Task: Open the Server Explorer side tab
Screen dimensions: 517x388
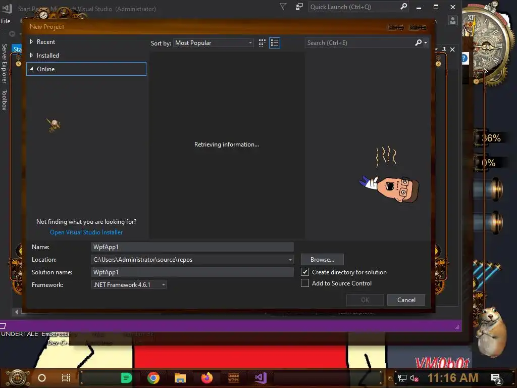Action: click(x=4, y=63)
